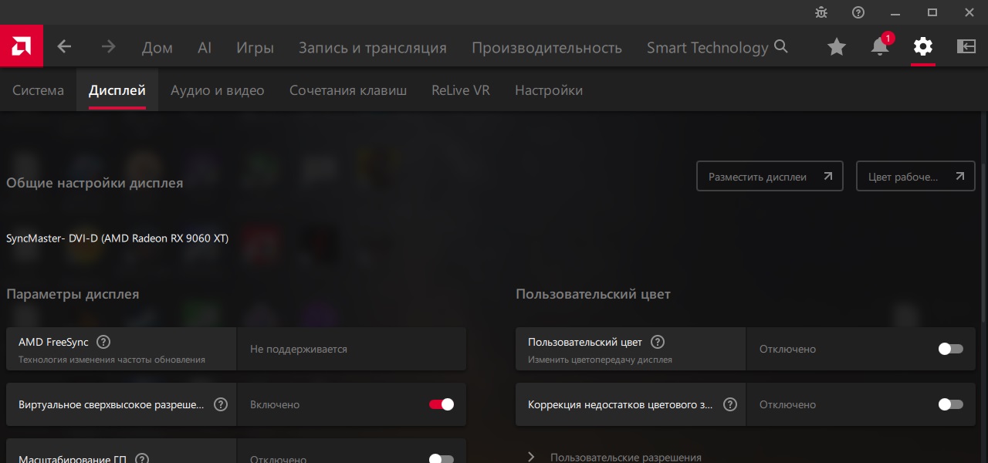The image size is (988, 463).
Task: Enable Масштабирование ГП toggle
Action: click(x=442, y=459)
